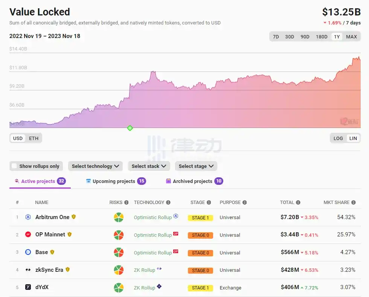Select the MAX time range button
This screenshot has height=297, width=369.
pyautogui.click(x=351, y=37)
